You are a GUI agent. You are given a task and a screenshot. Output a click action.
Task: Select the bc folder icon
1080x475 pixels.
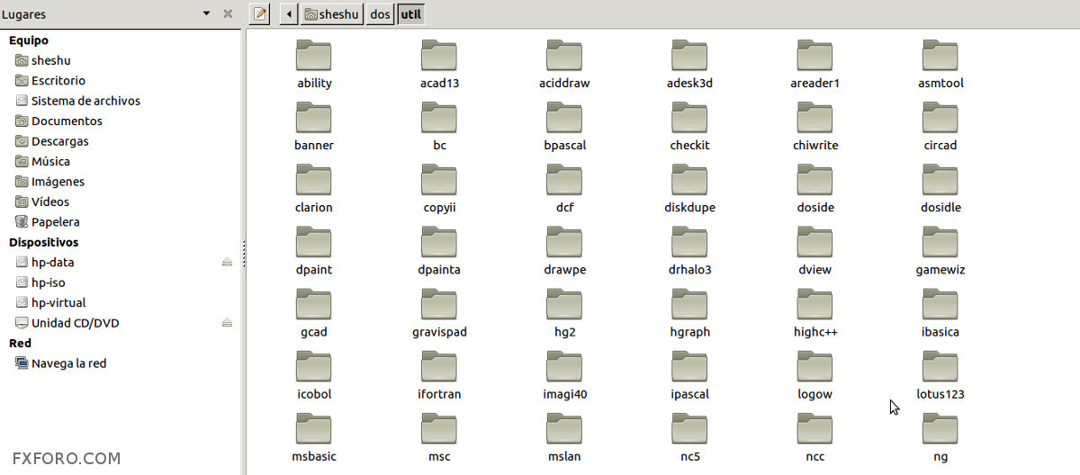pyautogui.click(x=439, y=118)
